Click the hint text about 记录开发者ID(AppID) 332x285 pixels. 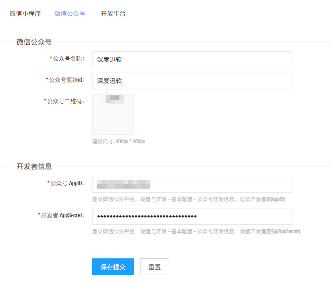pos(188,199)
